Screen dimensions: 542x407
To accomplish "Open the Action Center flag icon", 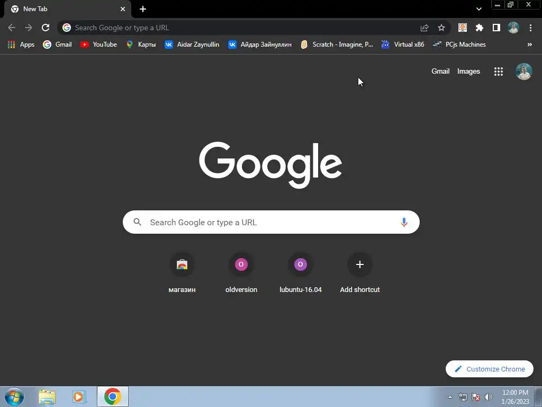I will coord(476,397).
